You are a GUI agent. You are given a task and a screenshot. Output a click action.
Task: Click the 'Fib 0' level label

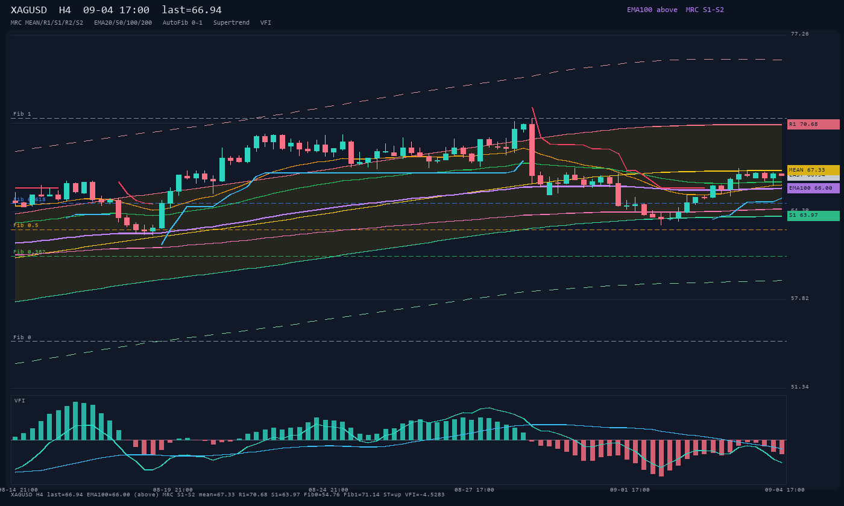point(22,337)
